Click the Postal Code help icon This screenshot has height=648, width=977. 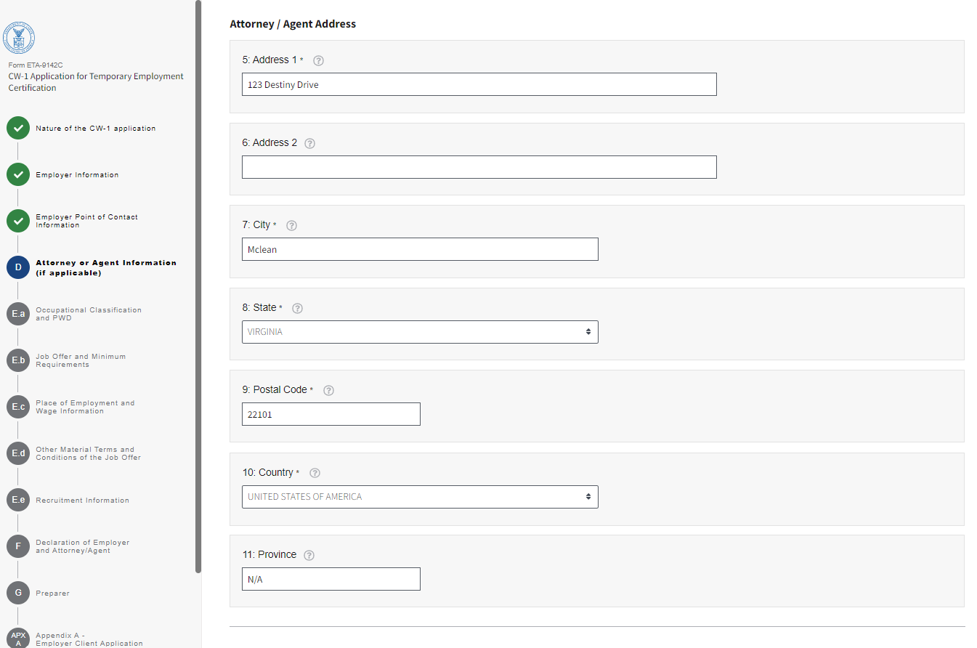(x=328, y=390)
